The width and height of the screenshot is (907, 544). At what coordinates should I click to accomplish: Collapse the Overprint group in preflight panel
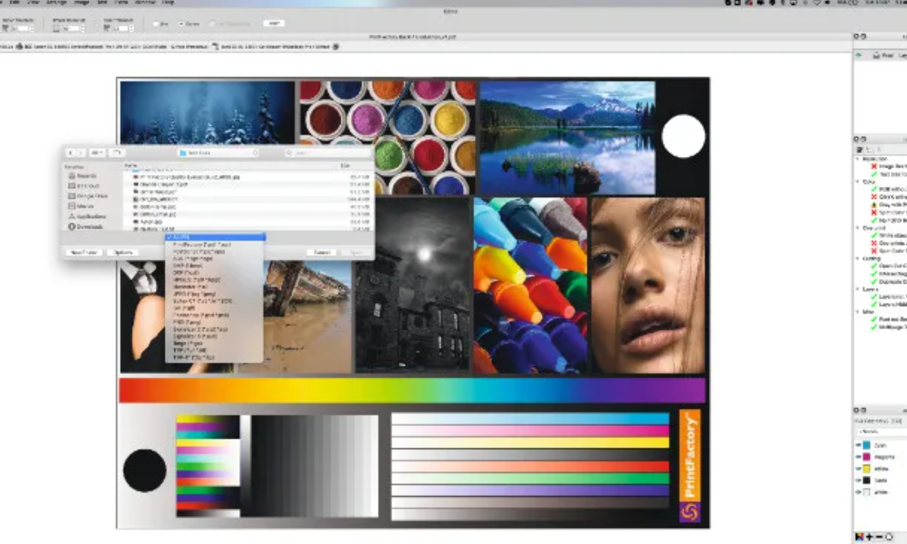[858, 228]
